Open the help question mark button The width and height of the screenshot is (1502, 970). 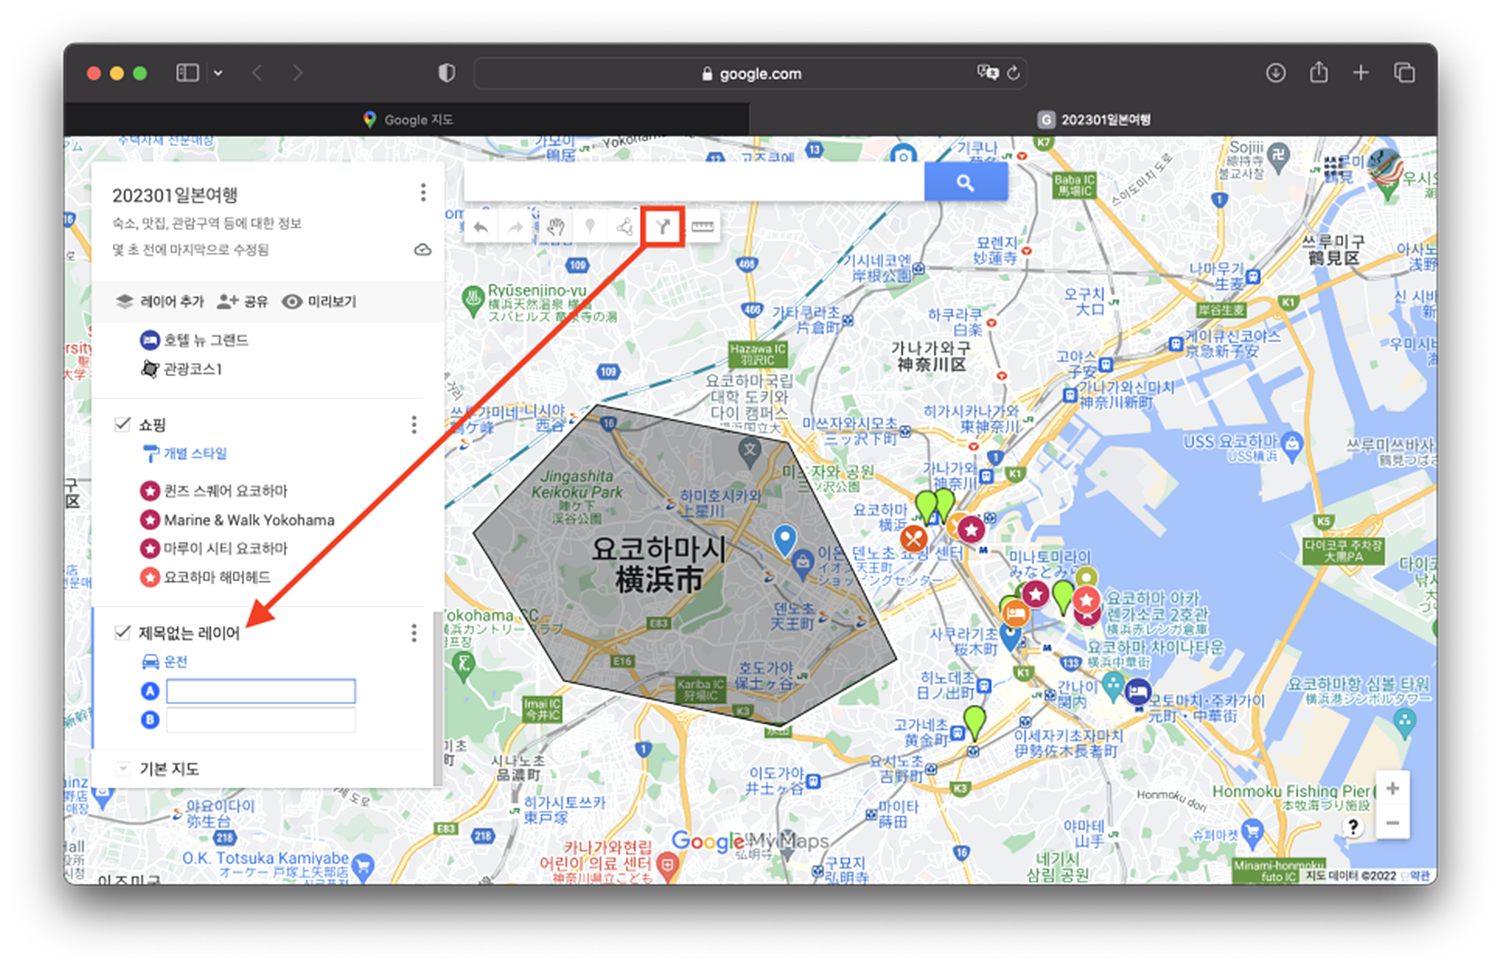coord(1353,827)
